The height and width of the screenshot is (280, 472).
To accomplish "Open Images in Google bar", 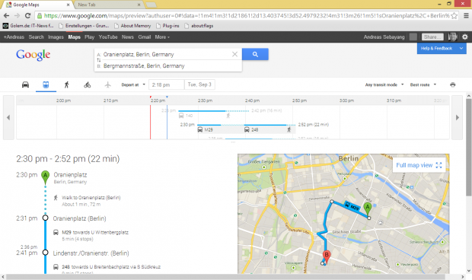I will (56, 37).
